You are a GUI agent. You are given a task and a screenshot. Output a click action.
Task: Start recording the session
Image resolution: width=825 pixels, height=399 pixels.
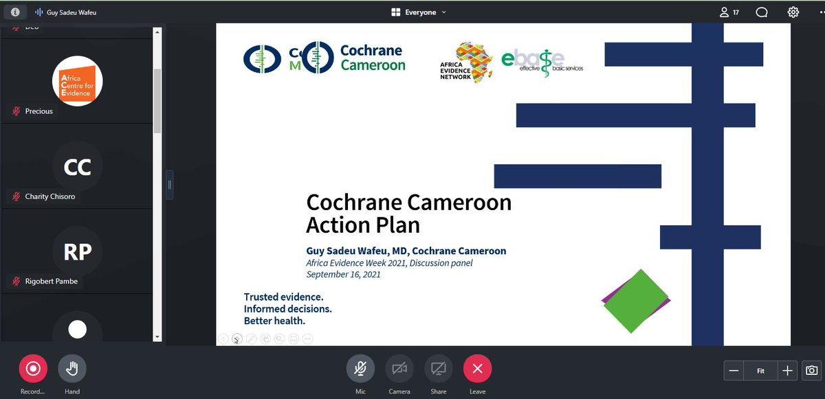32,369
